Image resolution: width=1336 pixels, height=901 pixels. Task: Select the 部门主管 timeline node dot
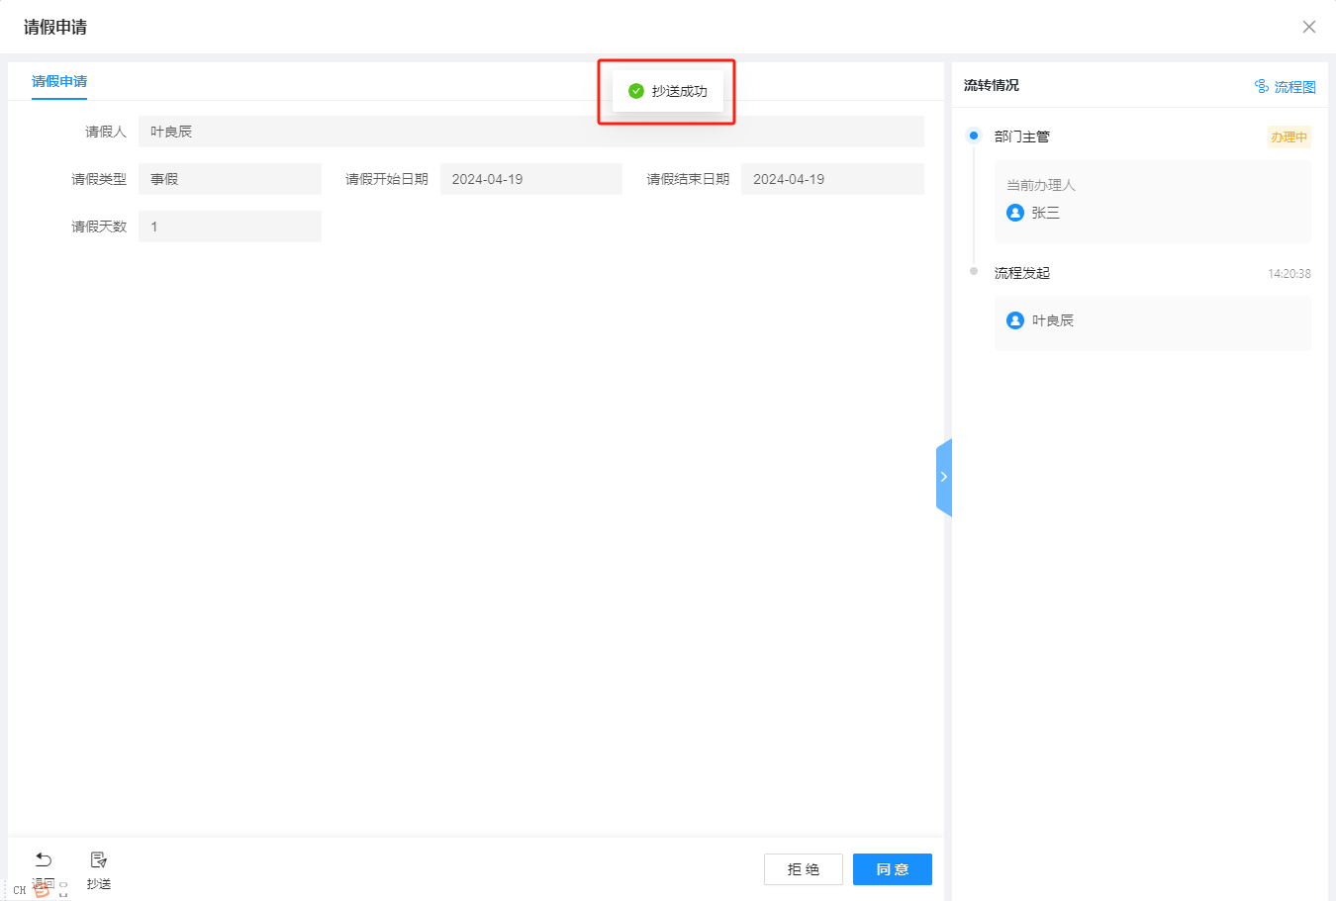tap(974, 135)
